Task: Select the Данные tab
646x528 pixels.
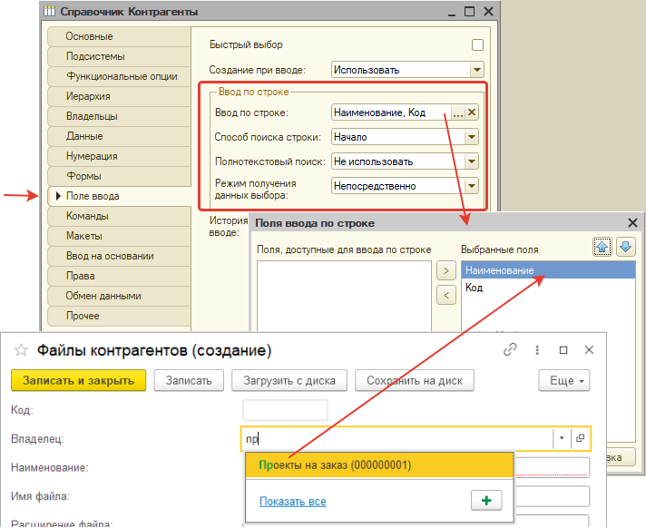Action: tap(119, 136)
